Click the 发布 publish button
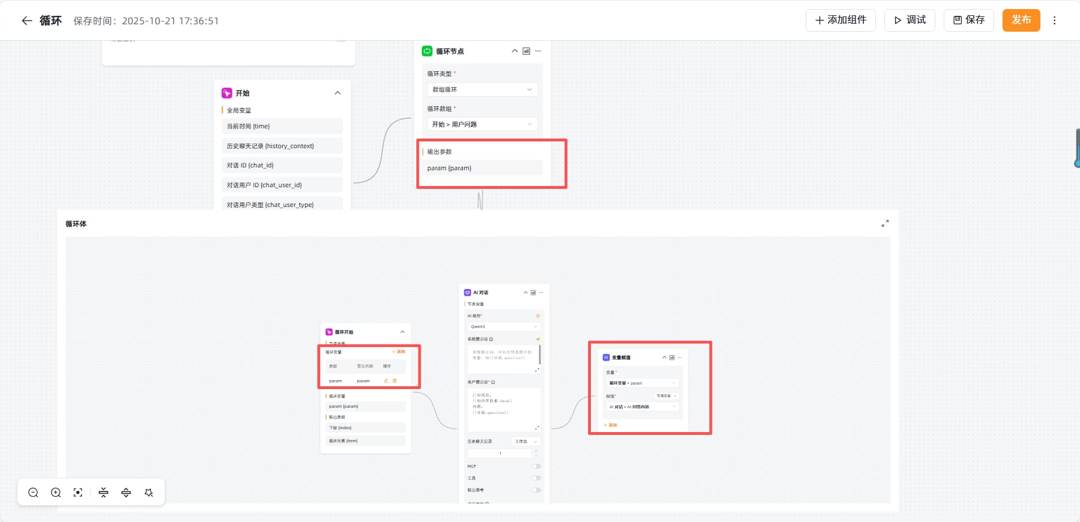 (1021, 20)
